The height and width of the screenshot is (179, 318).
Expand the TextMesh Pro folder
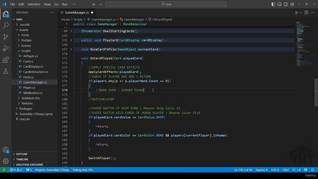click(x=30, y=98)
